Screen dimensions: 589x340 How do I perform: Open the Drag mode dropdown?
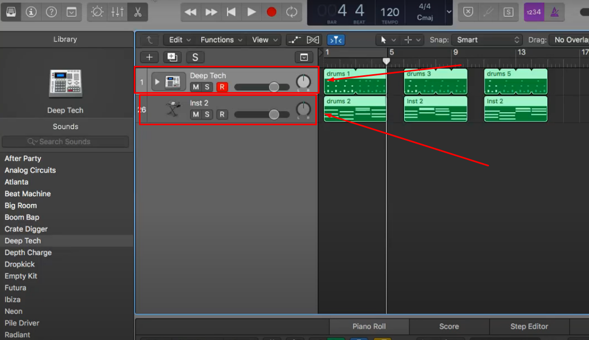pyautogui.click(x=572, y=39)
